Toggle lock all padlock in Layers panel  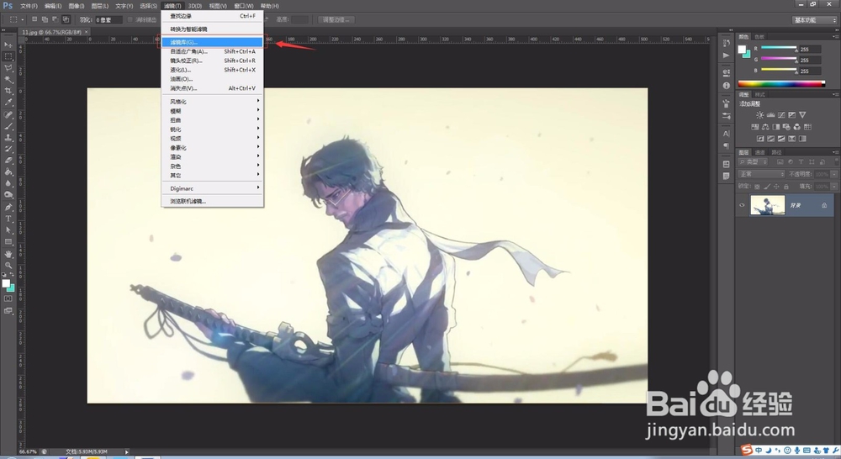point(786,187)
